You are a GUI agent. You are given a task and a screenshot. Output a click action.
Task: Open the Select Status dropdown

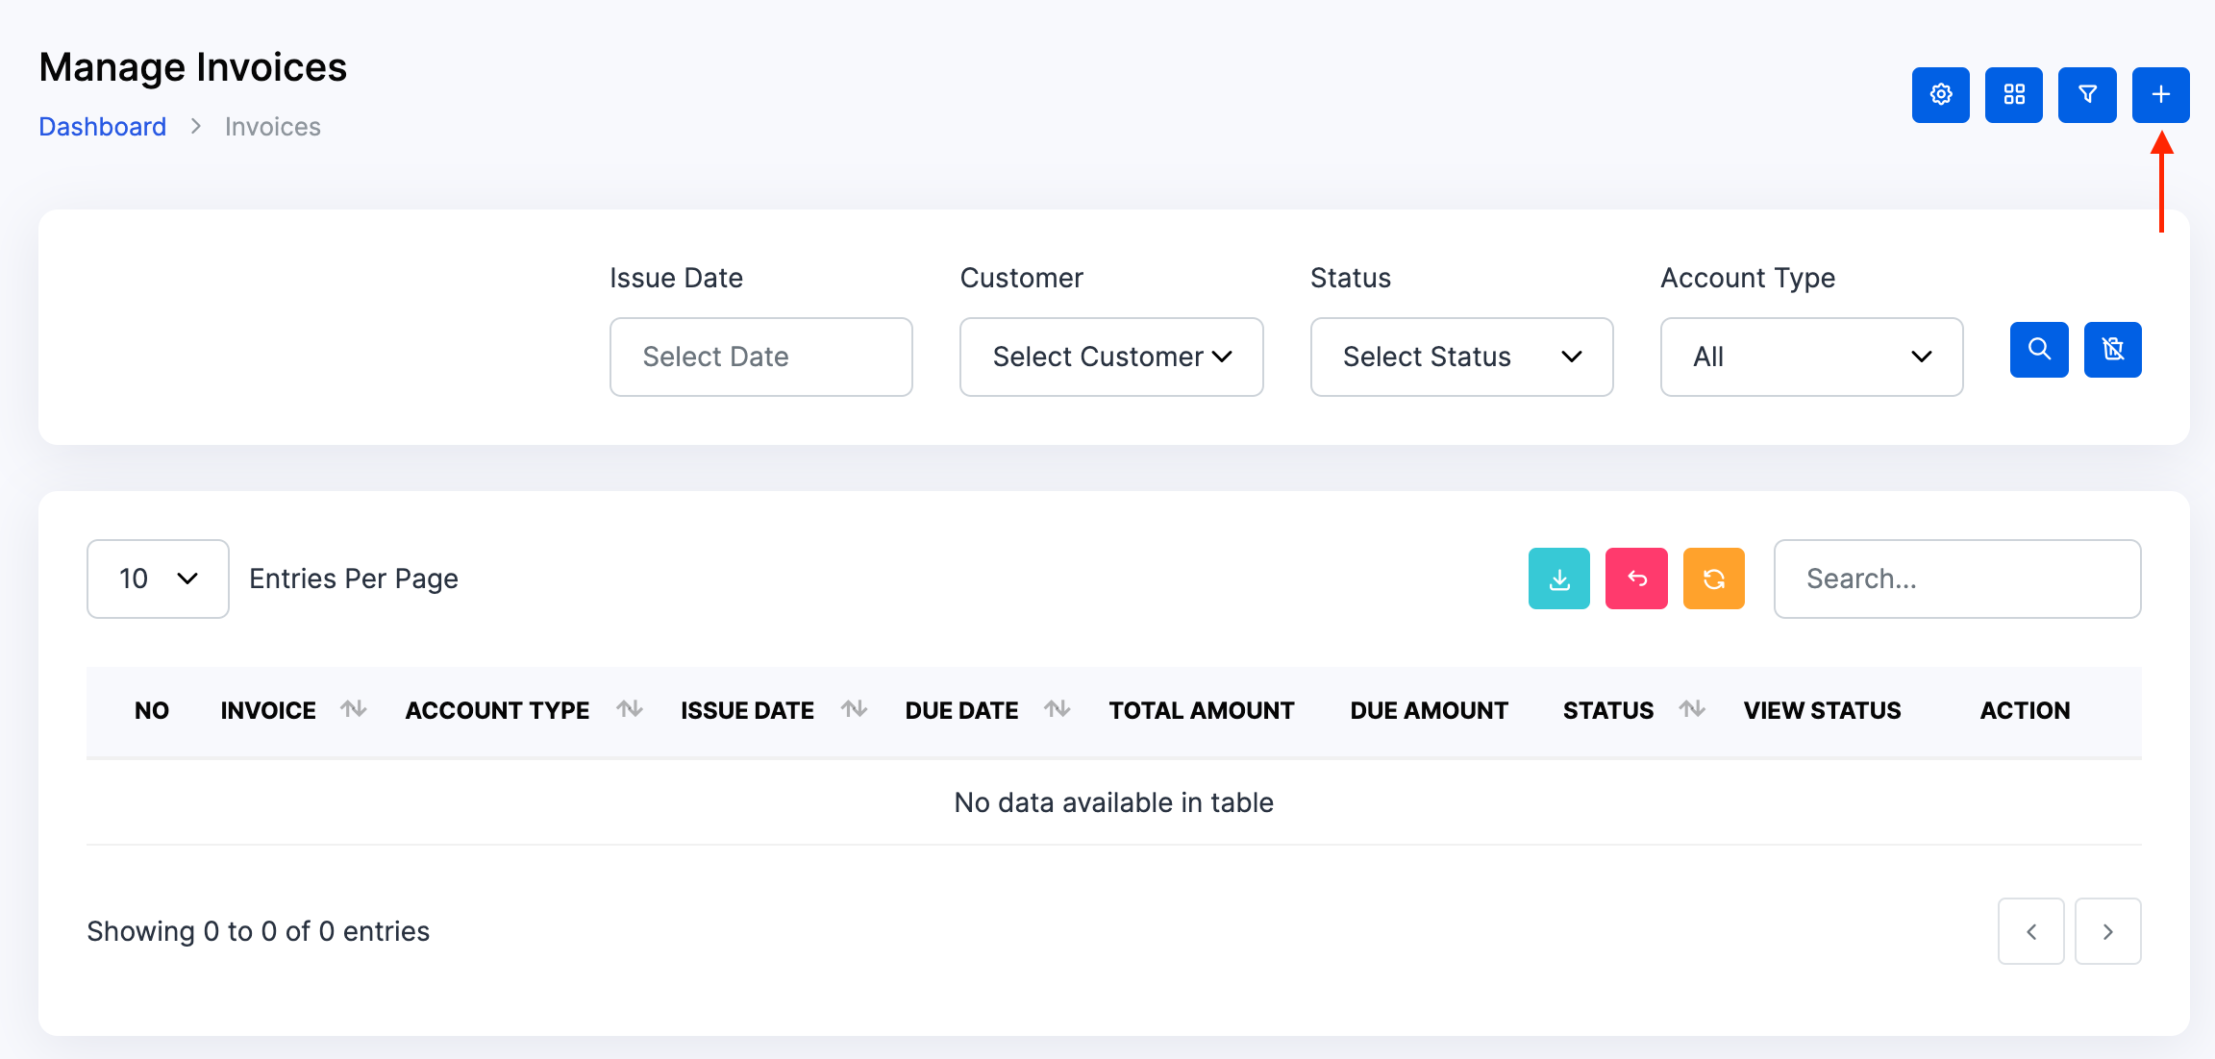coord(1460,357)
